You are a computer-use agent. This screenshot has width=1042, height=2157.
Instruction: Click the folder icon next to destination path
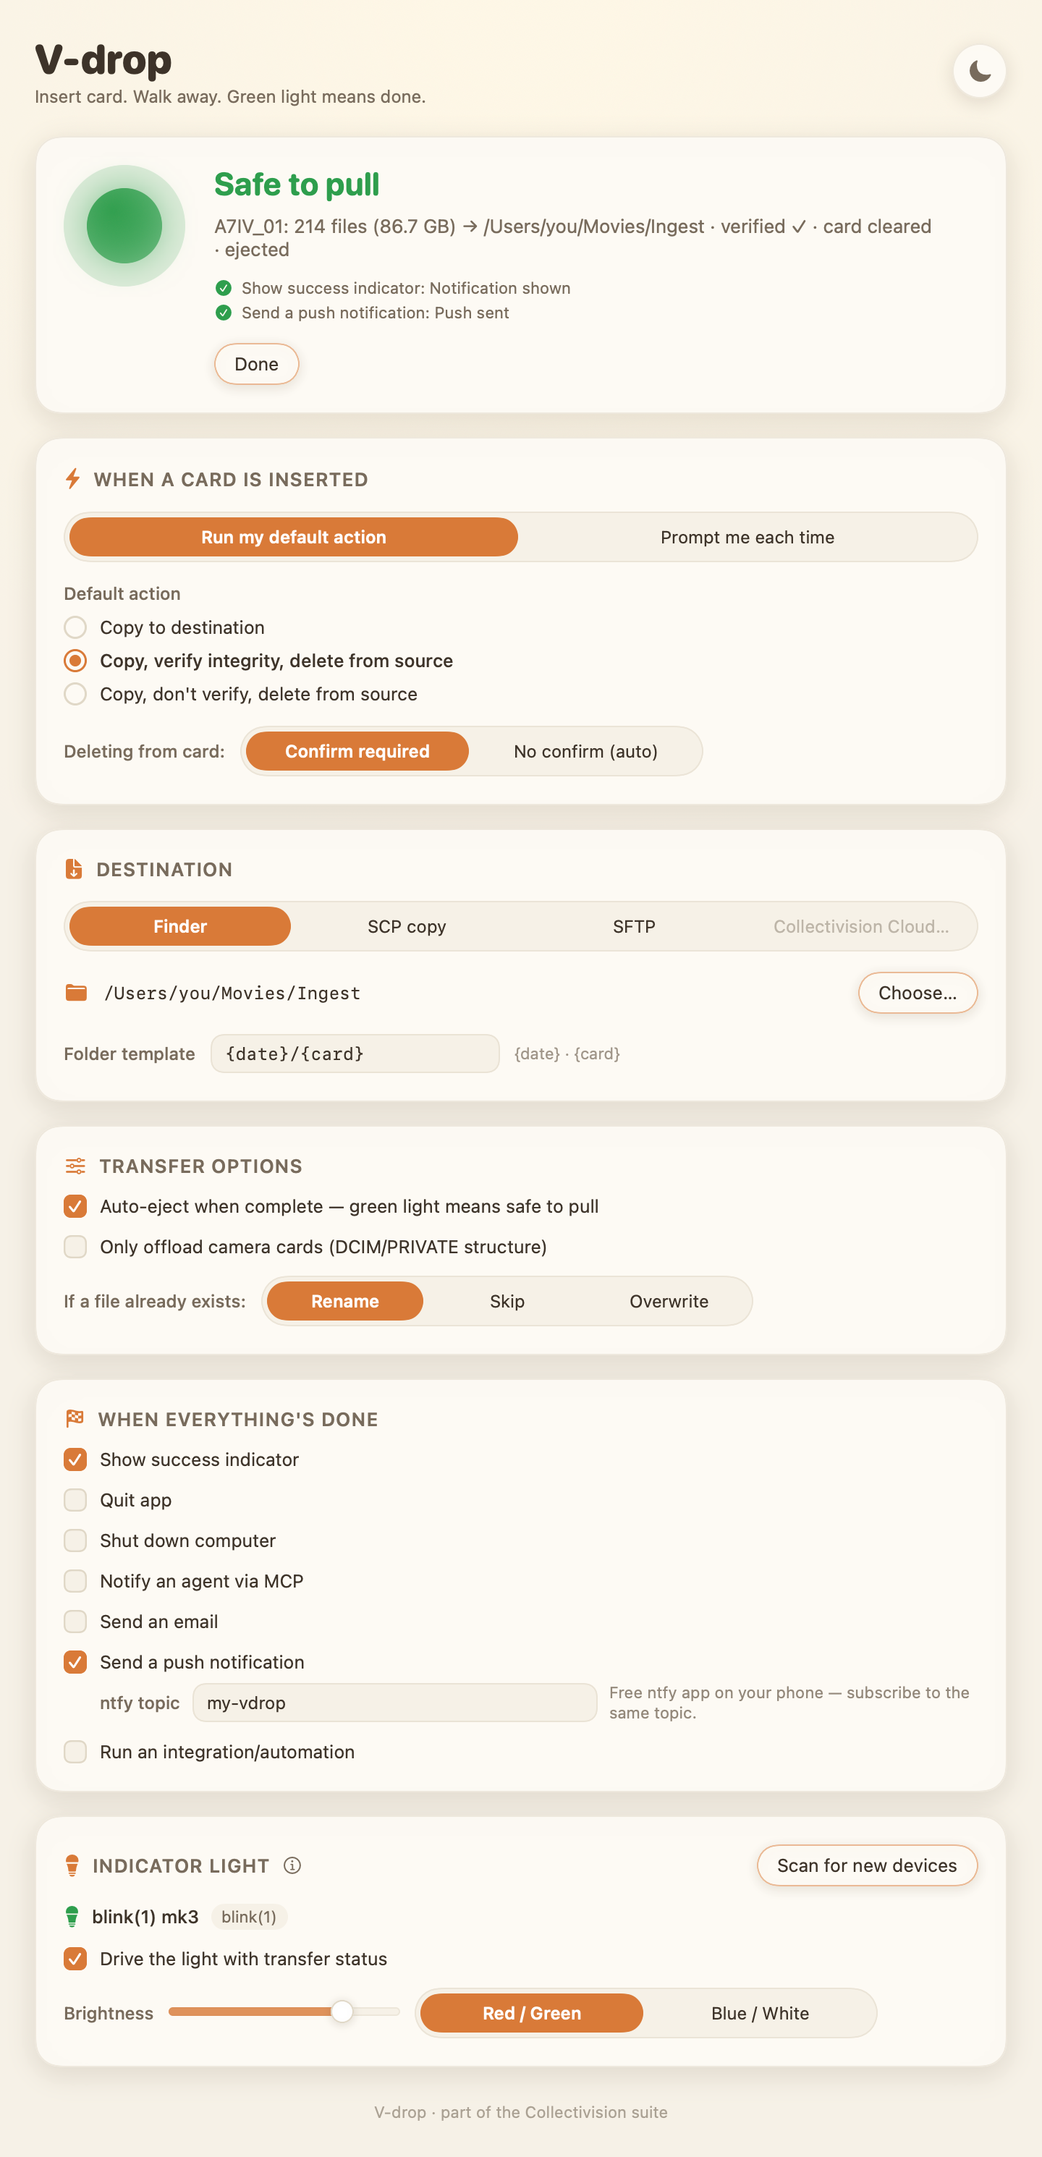(76, 992)
